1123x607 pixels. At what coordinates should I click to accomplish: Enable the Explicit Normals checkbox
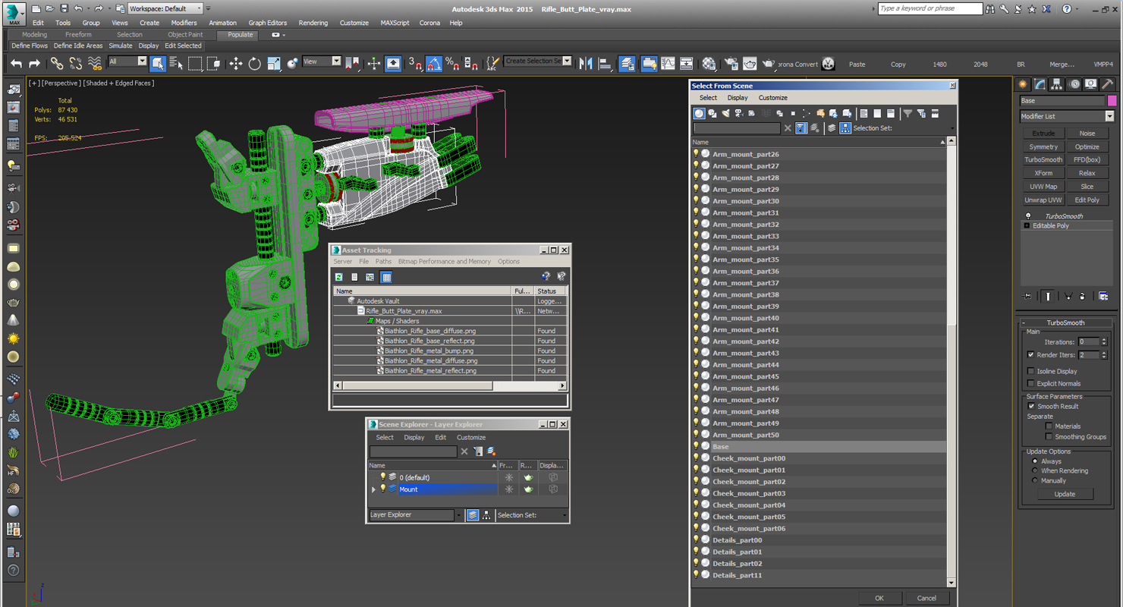1030,383
